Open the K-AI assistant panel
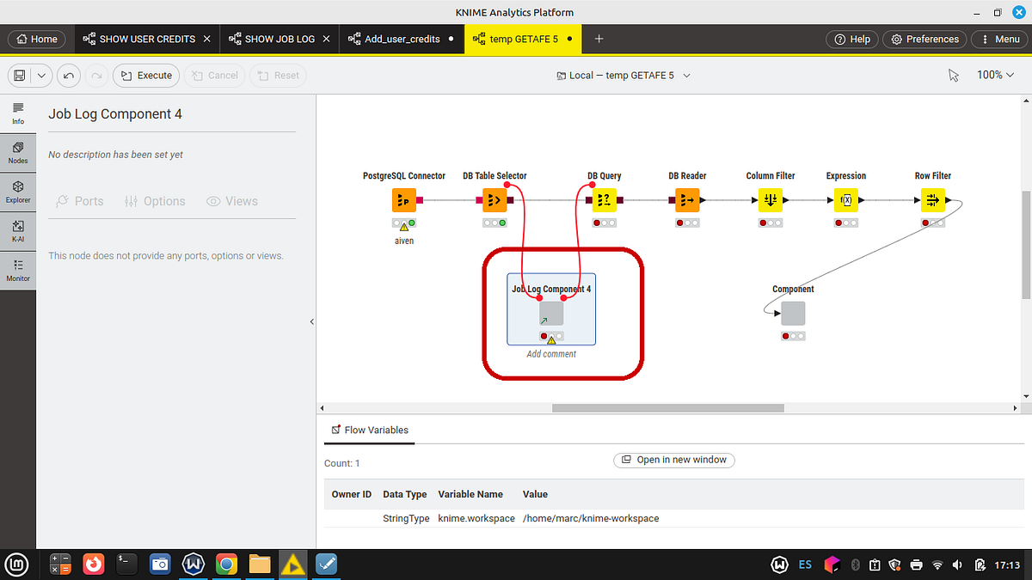 (18, 232)
